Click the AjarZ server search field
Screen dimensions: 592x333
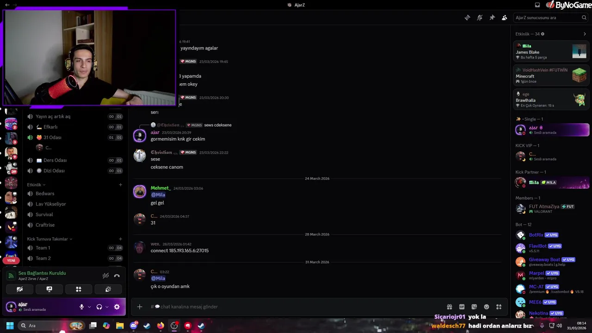[550, 18]
